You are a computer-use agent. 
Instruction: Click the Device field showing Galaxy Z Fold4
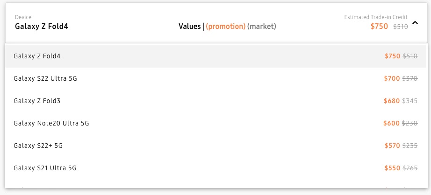point(42,26)
